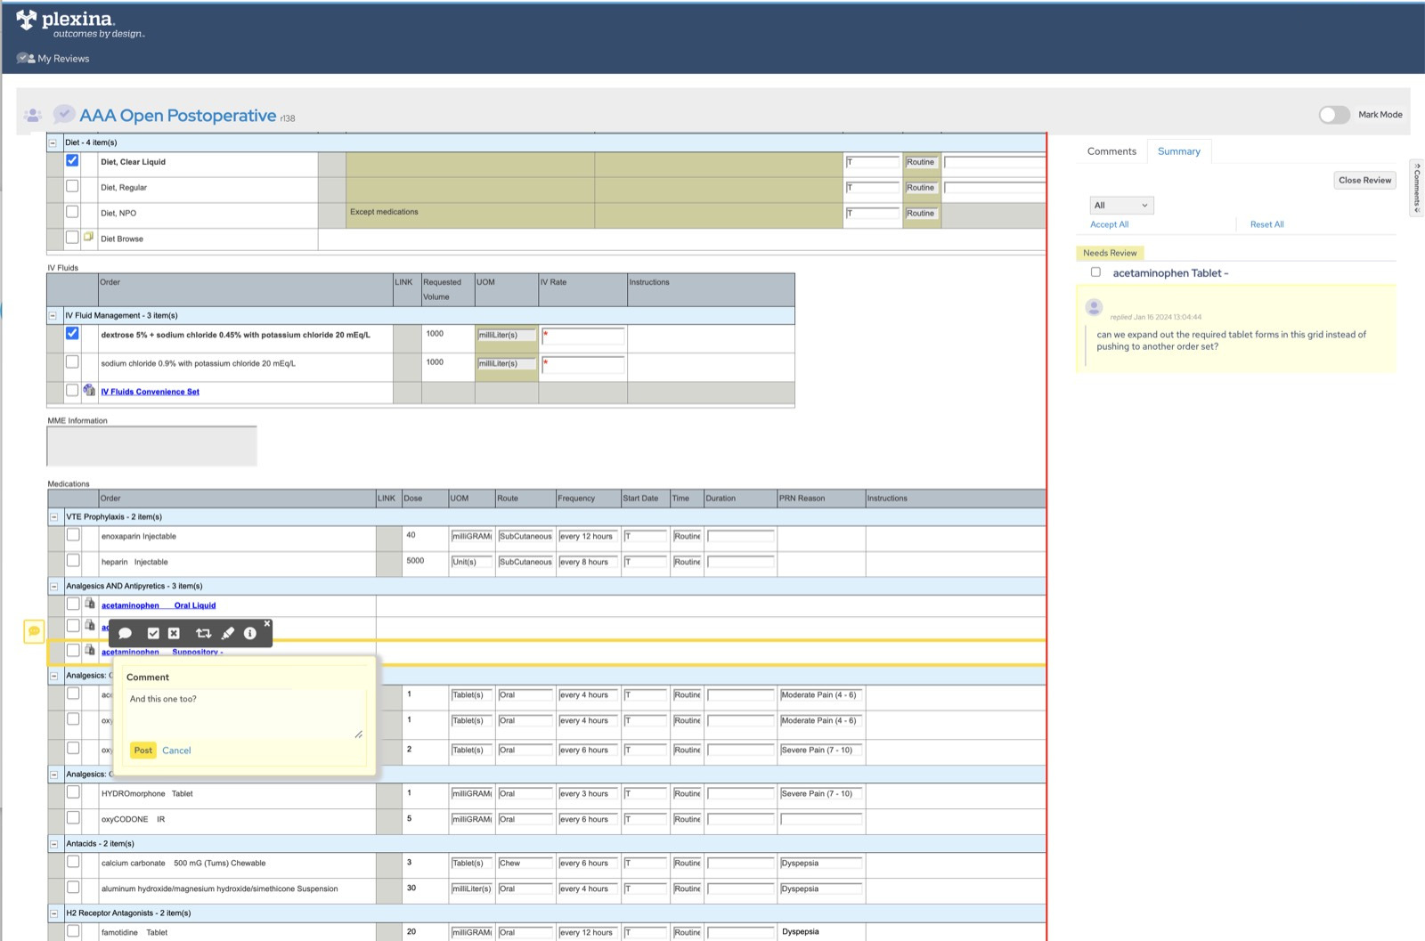Screen dimensions: 1425x941
Task: Open the All filter dropdown in Summary panel
Action: pos(1121,206)
